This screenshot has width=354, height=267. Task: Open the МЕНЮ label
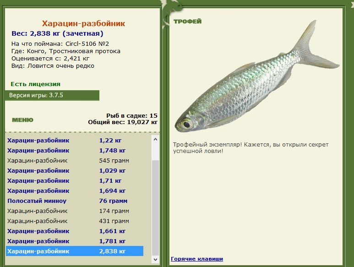[22, 120]
